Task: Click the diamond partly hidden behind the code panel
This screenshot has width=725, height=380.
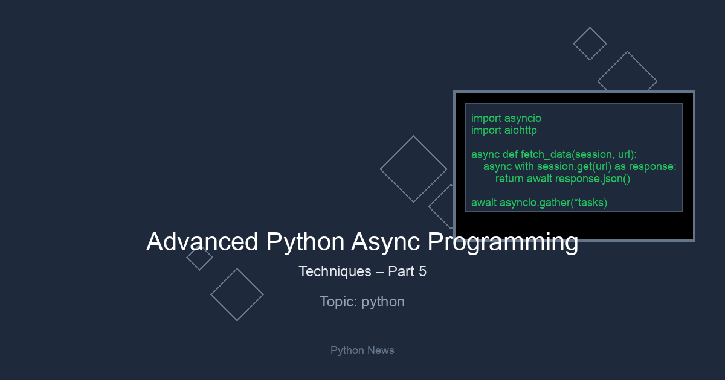Action: 442,206
